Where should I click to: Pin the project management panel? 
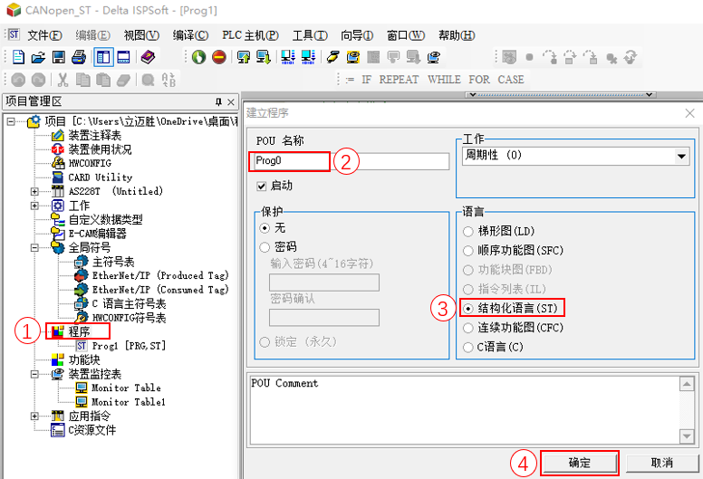coord(218,101)
